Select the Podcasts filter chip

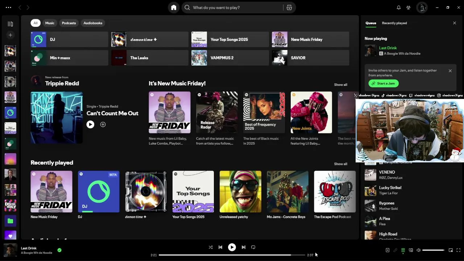click(x=69, y=23)
